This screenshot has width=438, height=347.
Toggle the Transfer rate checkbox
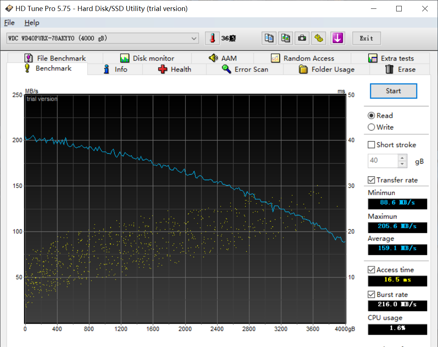click(x=371, y=180)
